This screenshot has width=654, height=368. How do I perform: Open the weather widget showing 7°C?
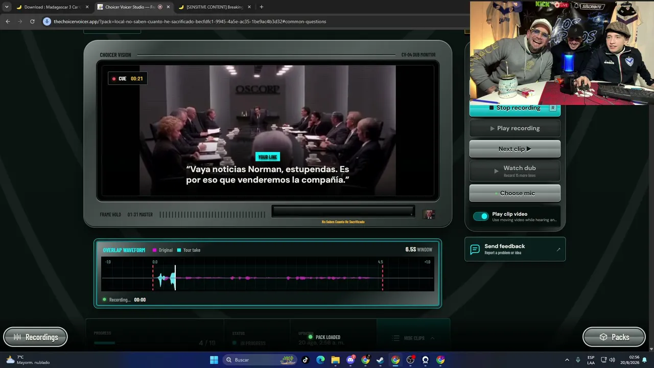pos(28,360)
